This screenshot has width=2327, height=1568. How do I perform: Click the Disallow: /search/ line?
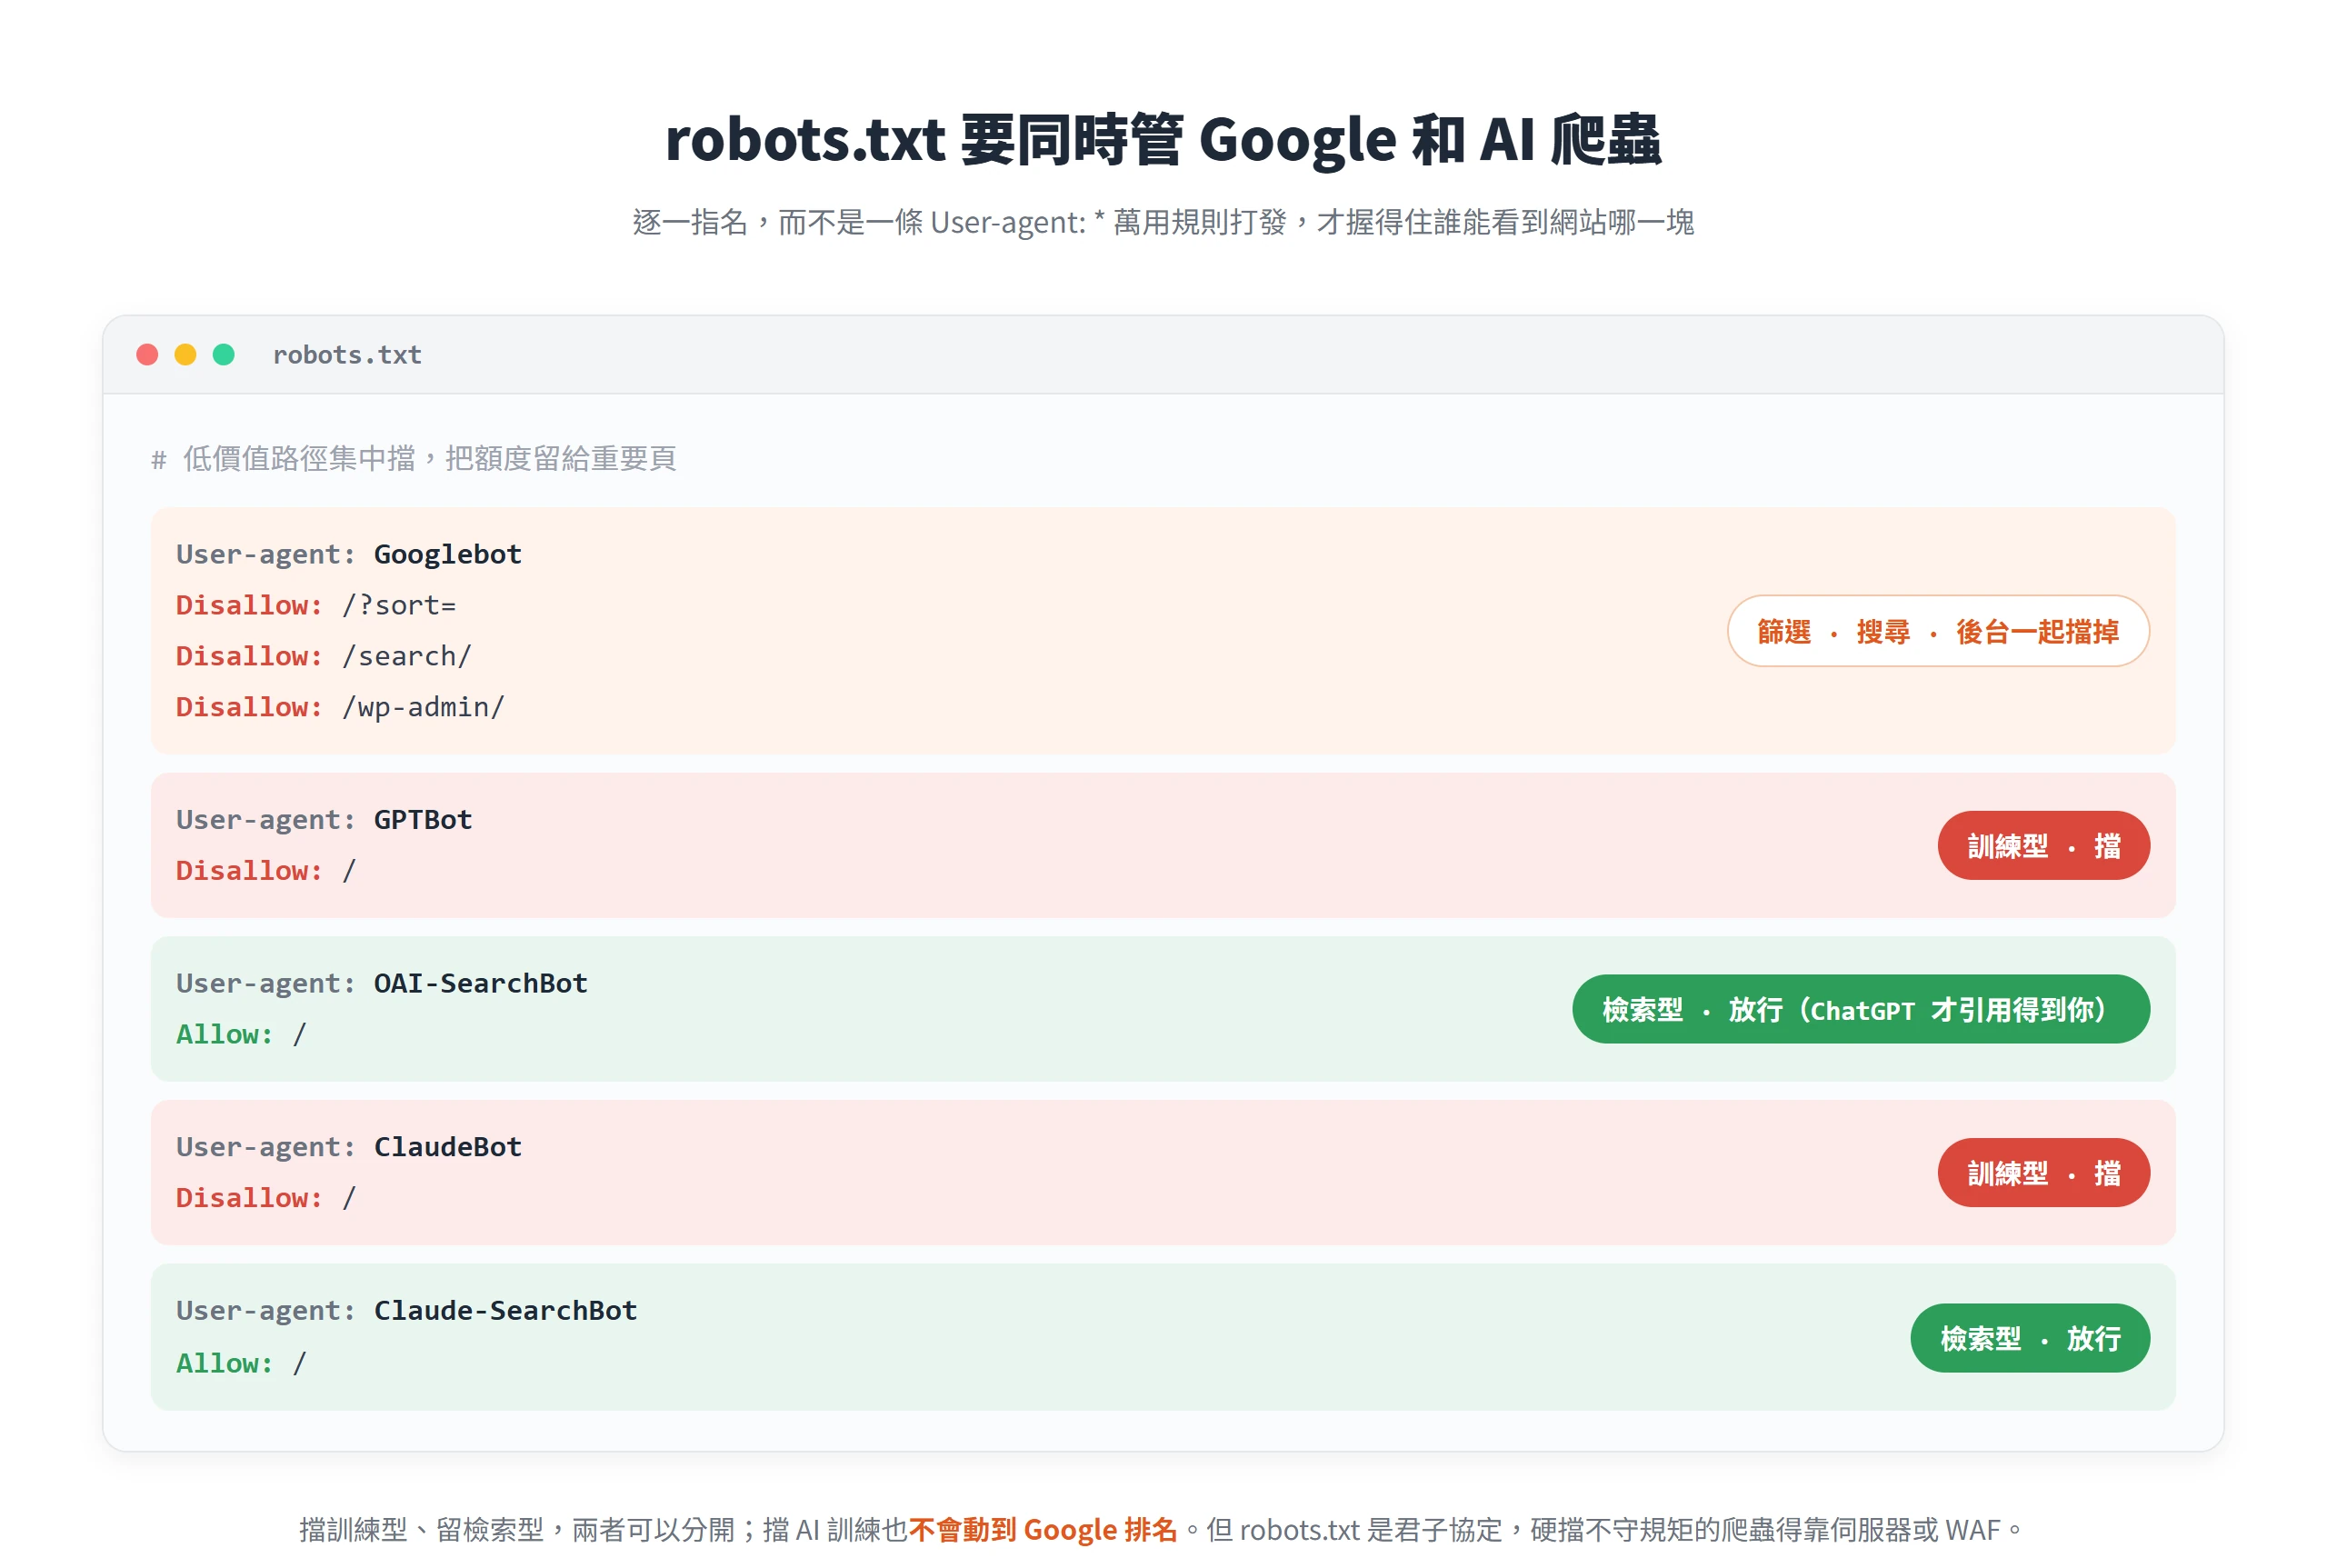pyautogui.click(x=324, y=656)
